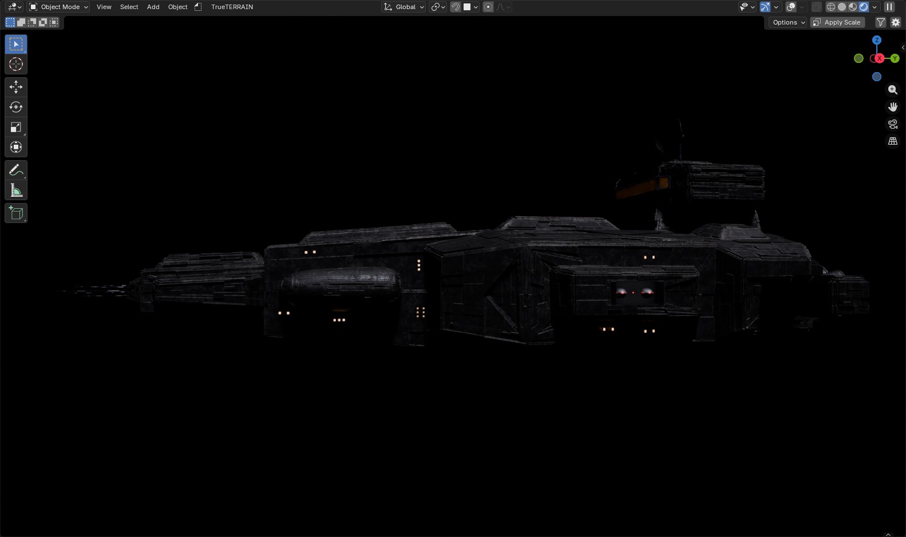The height and width of the screenshot is (537, 906).
Task: Switch to solid viewport shading
Action: click(842, 7)
